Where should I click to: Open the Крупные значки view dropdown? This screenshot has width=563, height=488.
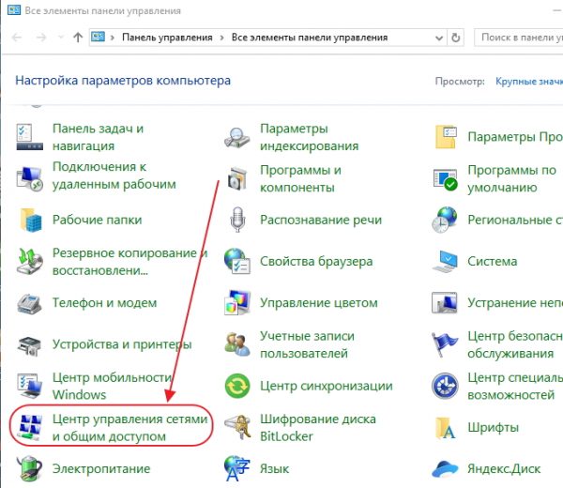(x=529, y=81)
